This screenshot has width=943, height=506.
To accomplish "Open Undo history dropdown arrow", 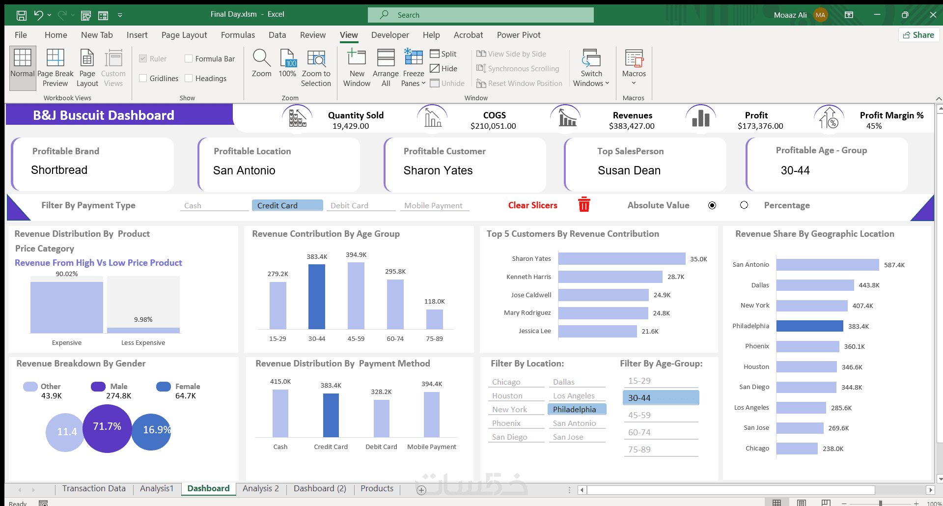I will 50,15.
